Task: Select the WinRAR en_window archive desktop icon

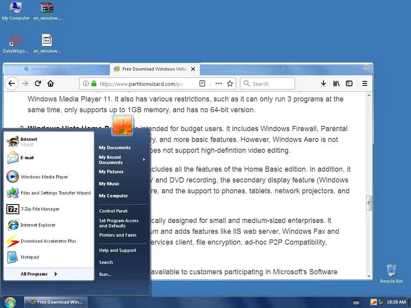Action: click(x=47, y=11)
